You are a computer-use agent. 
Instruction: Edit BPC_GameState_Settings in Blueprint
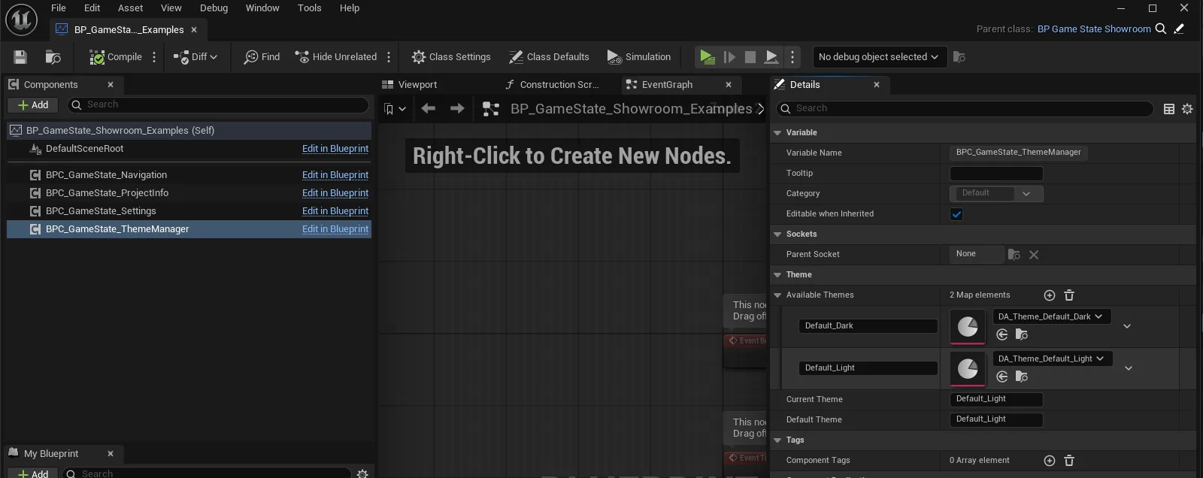335,211
